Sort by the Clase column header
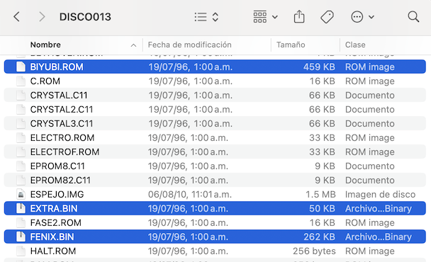Image resolution: width=431 pixels, height=262 pixels. click(355, 45)
